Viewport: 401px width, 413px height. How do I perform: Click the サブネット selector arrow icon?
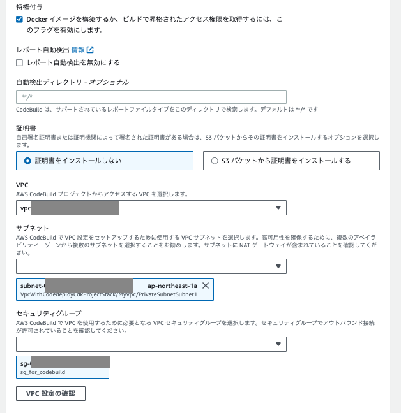coord(278,266)
